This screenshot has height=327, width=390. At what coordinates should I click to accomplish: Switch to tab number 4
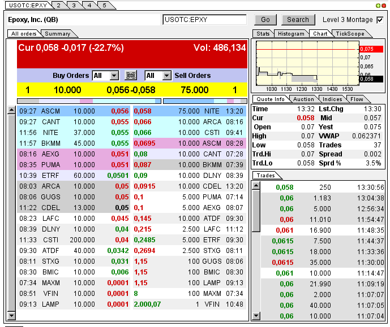(x=89, y=6)
